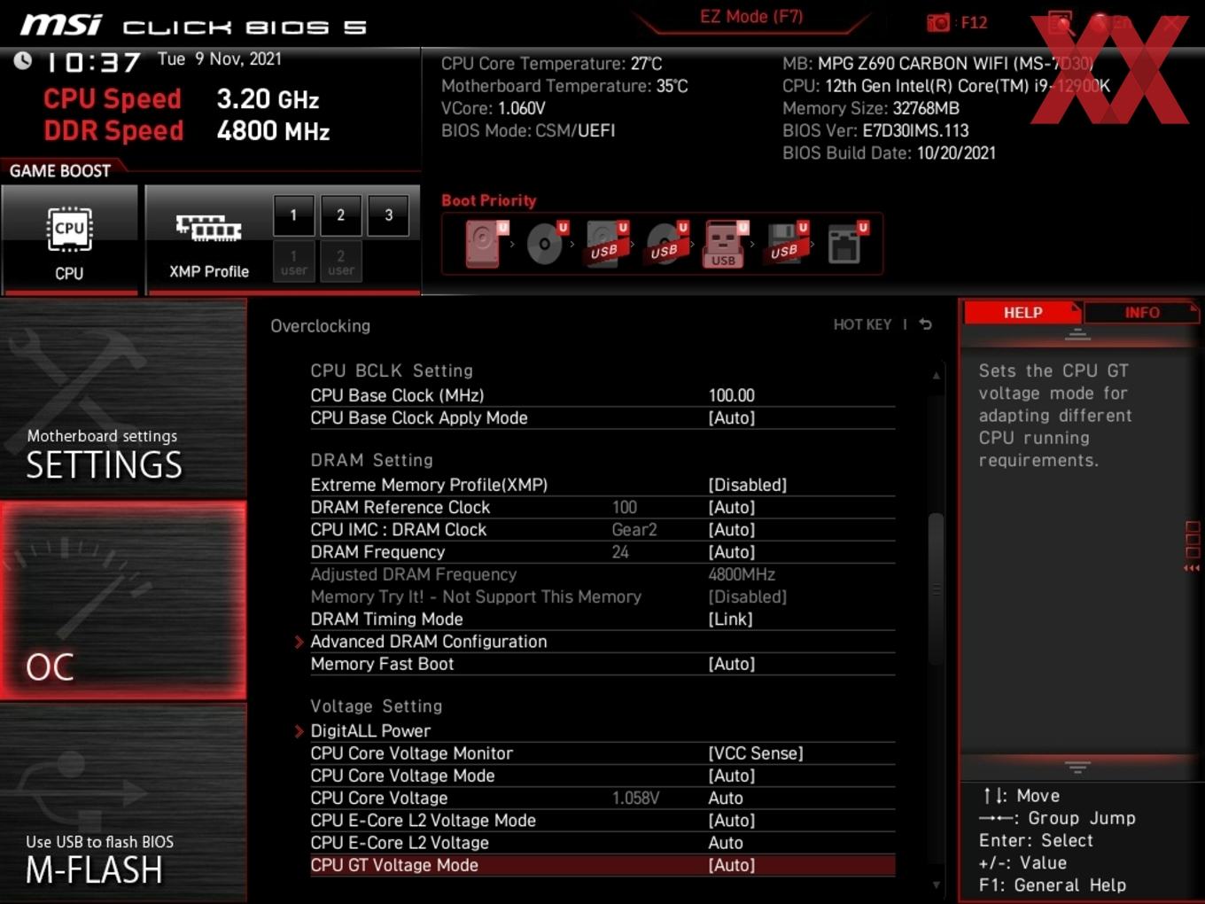Click the clock icon beside the time
The height and width of the screenshot is (904, 1205).
point(23,60)
